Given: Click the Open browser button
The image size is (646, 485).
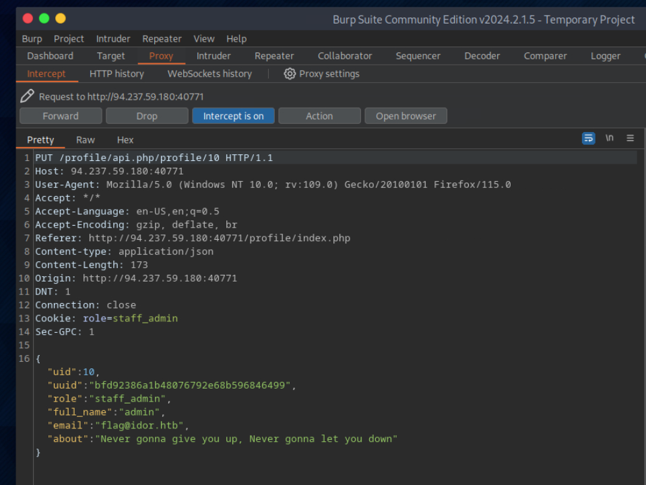Looking at the screenshot, I should pyautogui.click(x=406, y=116).
